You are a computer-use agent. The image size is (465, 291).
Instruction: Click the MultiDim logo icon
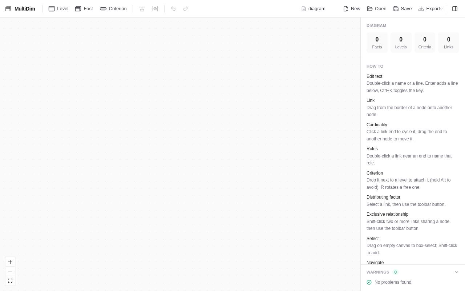click(x=8, y=9)
